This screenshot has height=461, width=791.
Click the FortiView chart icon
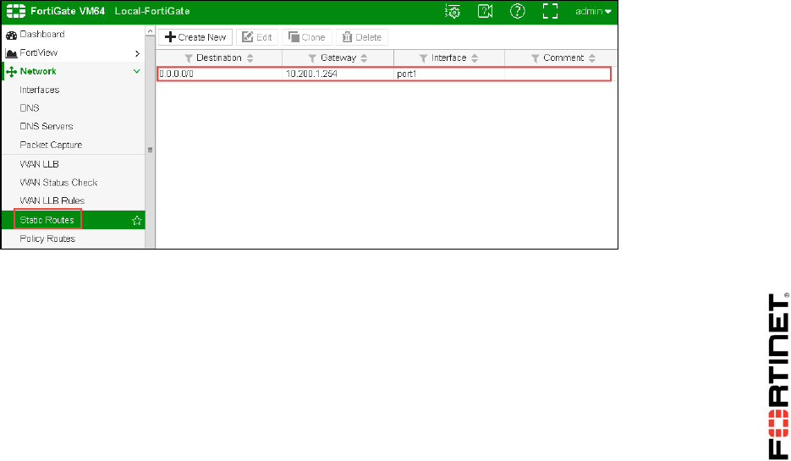click(11, 53)
